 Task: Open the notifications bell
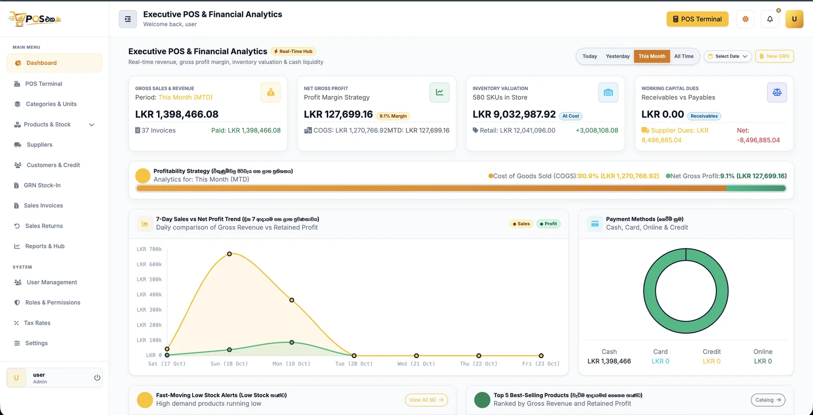pyautogui.click(x=770, y=19)
